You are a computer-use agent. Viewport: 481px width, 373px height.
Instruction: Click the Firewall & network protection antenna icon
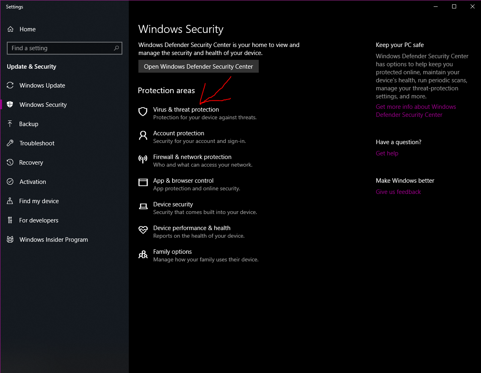(x=143, y=159)
